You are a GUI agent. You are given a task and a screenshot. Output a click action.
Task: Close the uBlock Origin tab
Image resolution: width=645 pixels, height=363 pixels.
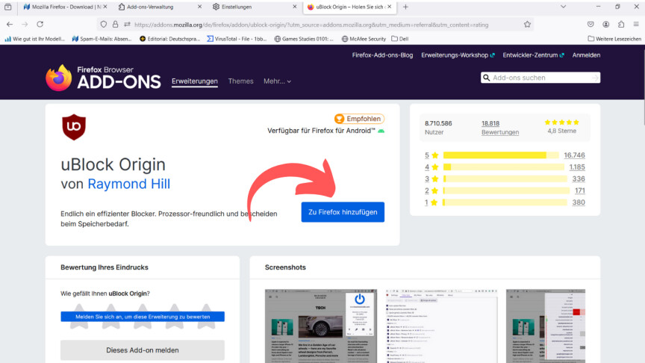coord(389,7)
